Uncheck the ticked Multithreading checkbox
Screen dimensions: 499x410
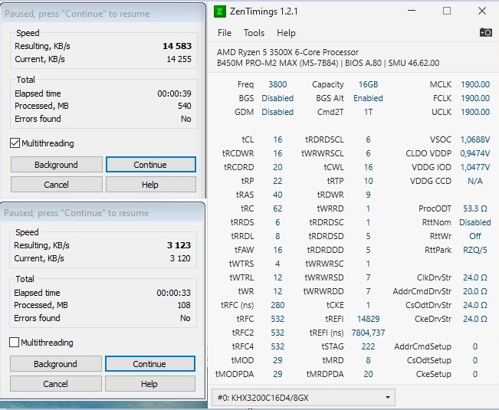tap(15, 143)
